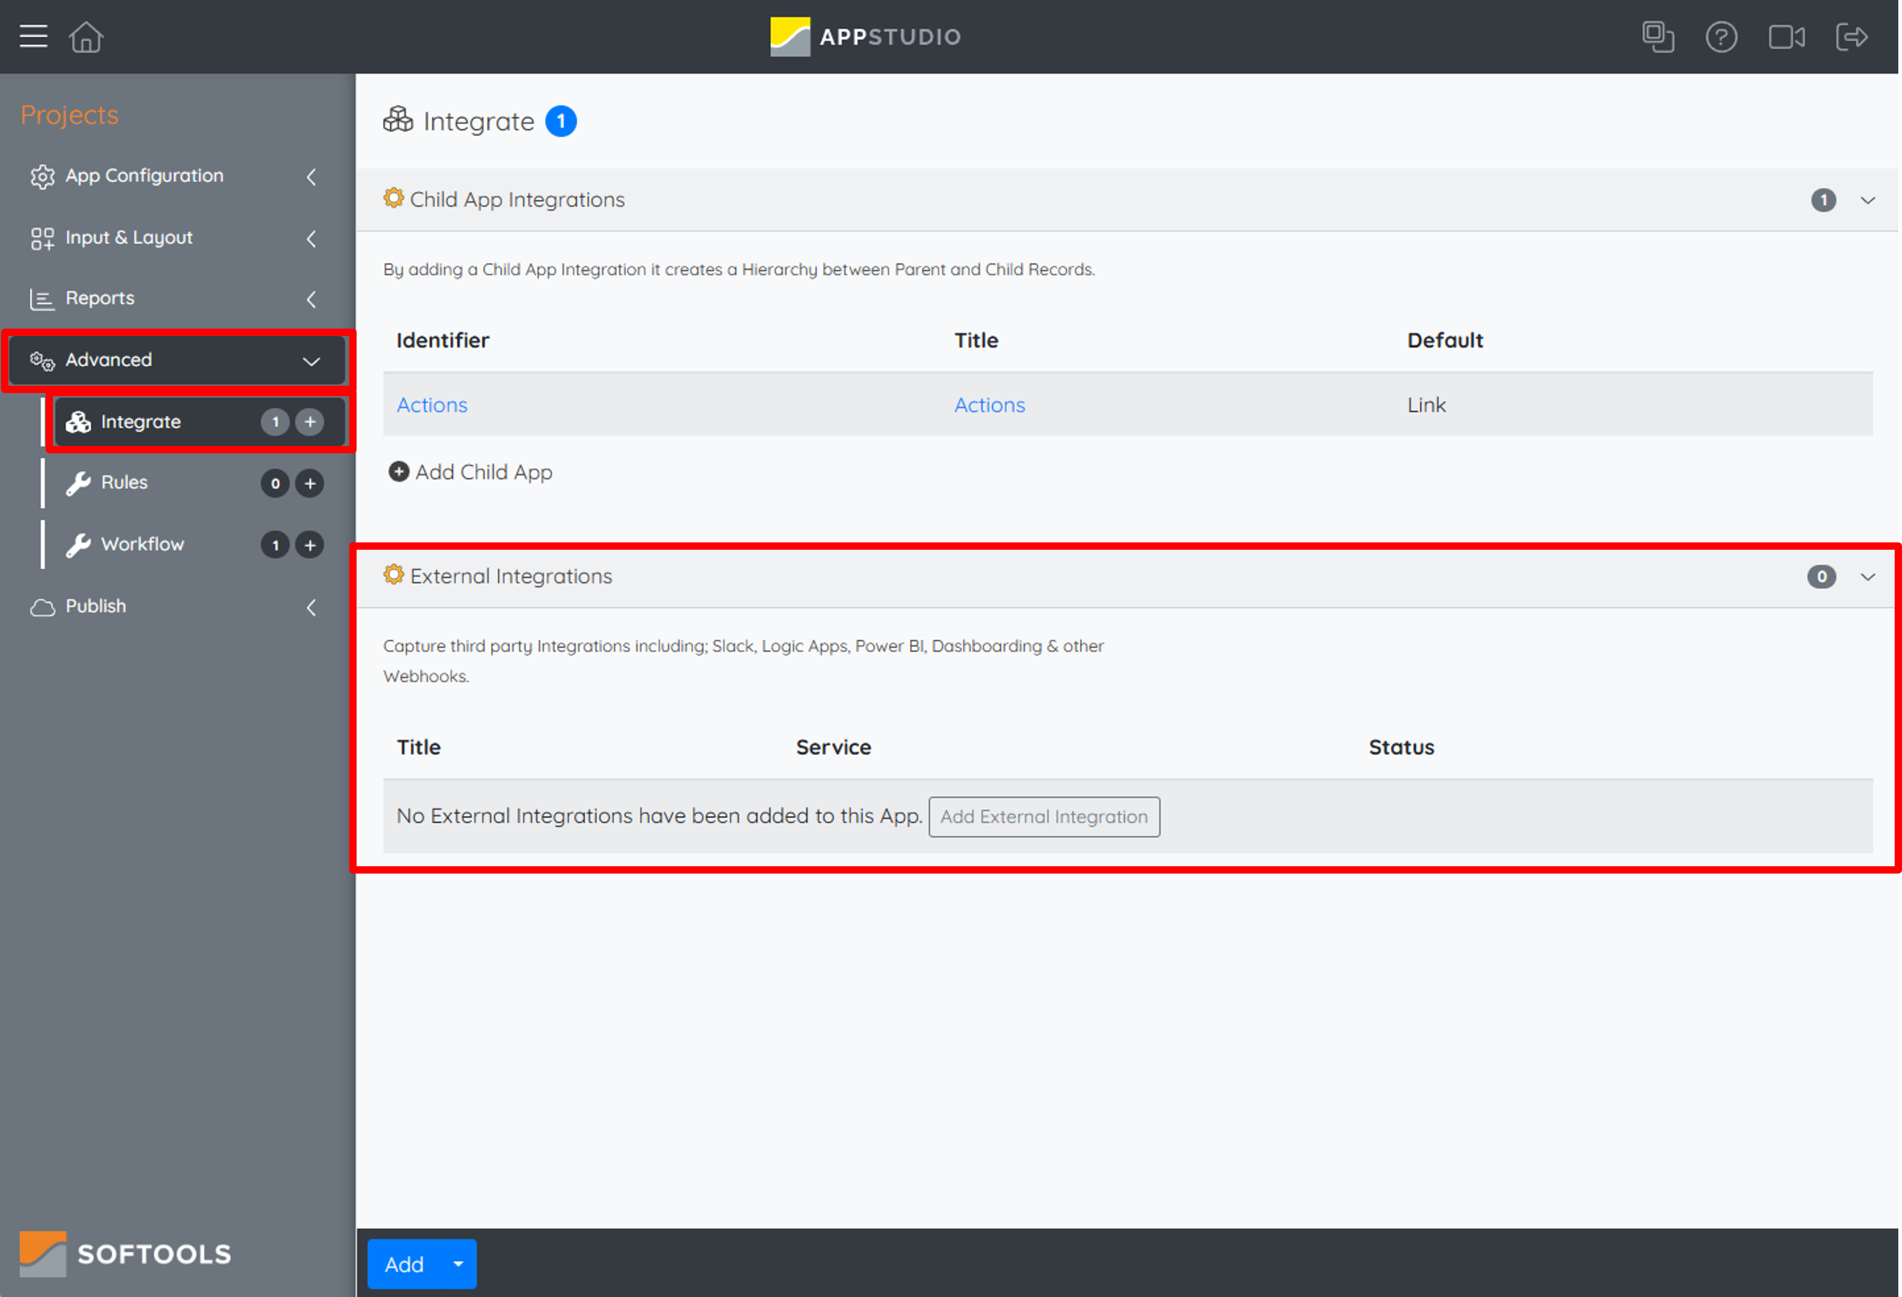
Task: Click the plus icon next to Rules
Action: tap(309, 483)
